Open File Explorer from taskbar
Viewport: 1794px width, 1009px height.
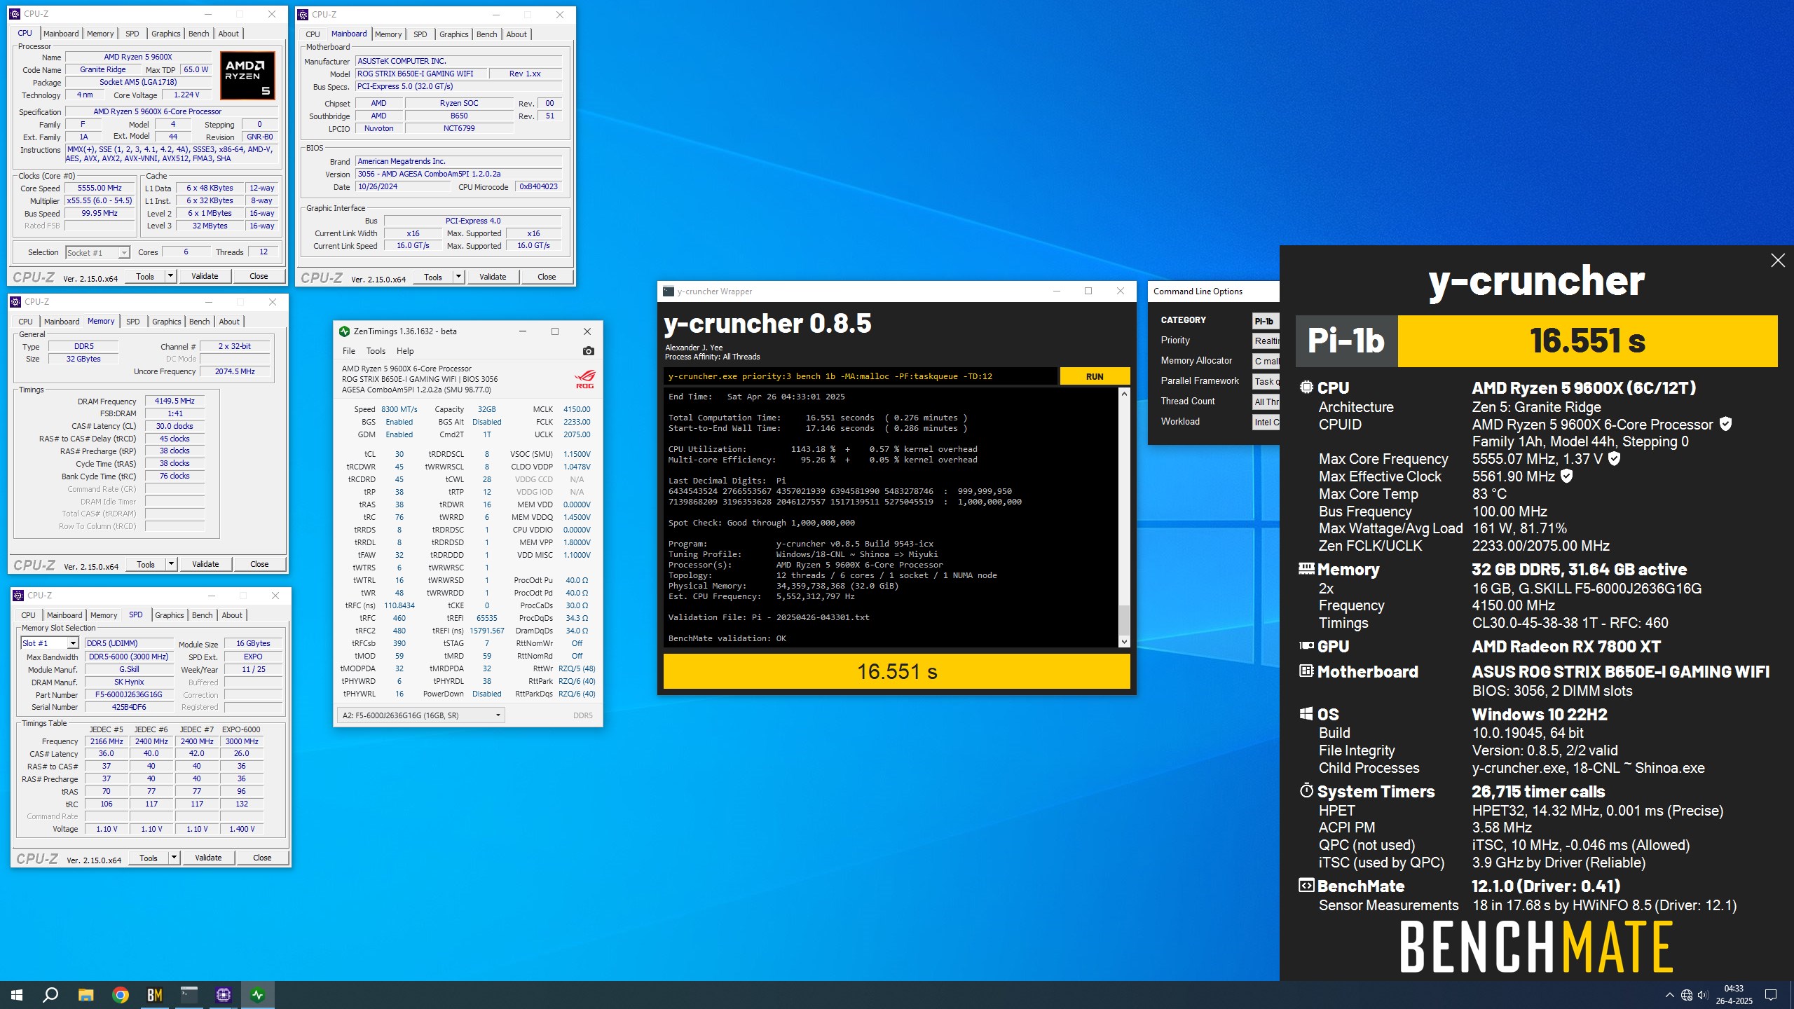85,994
